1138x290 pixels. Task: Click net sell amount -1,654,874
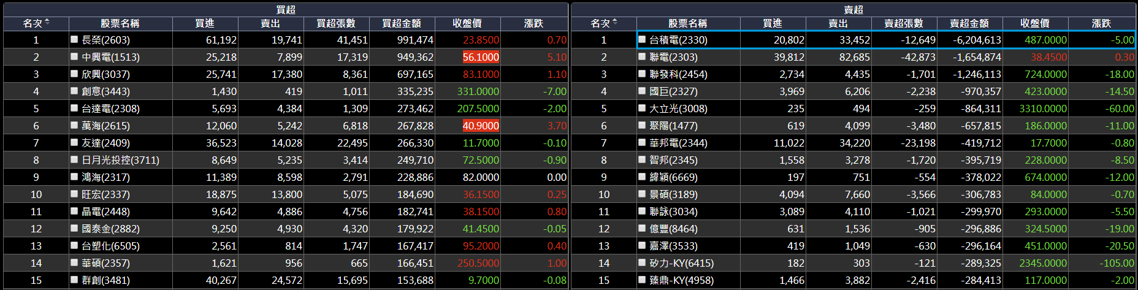click(976, 57)
